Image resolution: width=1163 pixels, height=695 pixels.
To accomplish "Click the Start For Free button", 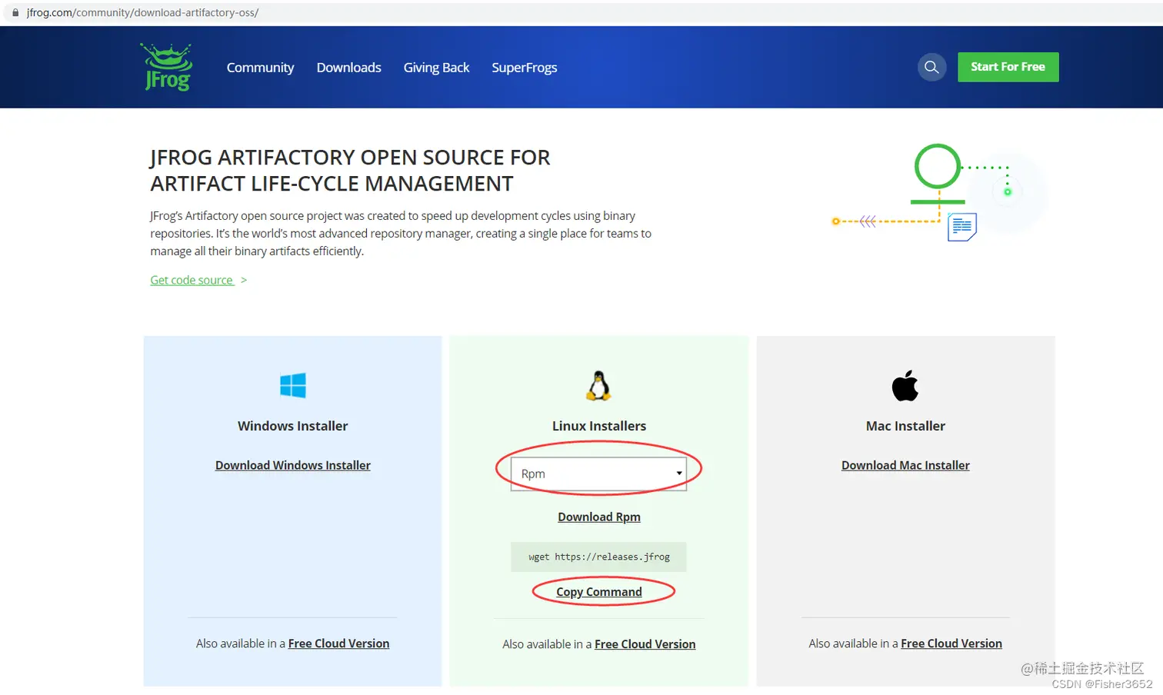I will point(1008,67).
